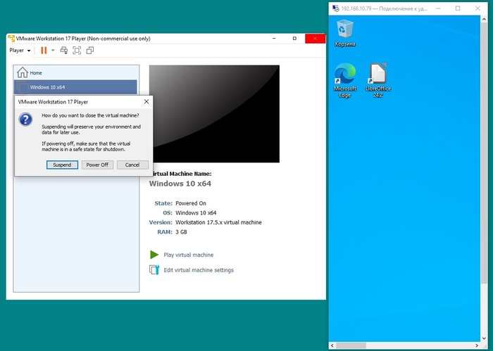Click the remote desktop title bar icon

pyautogui.click(x=335, y=8)
